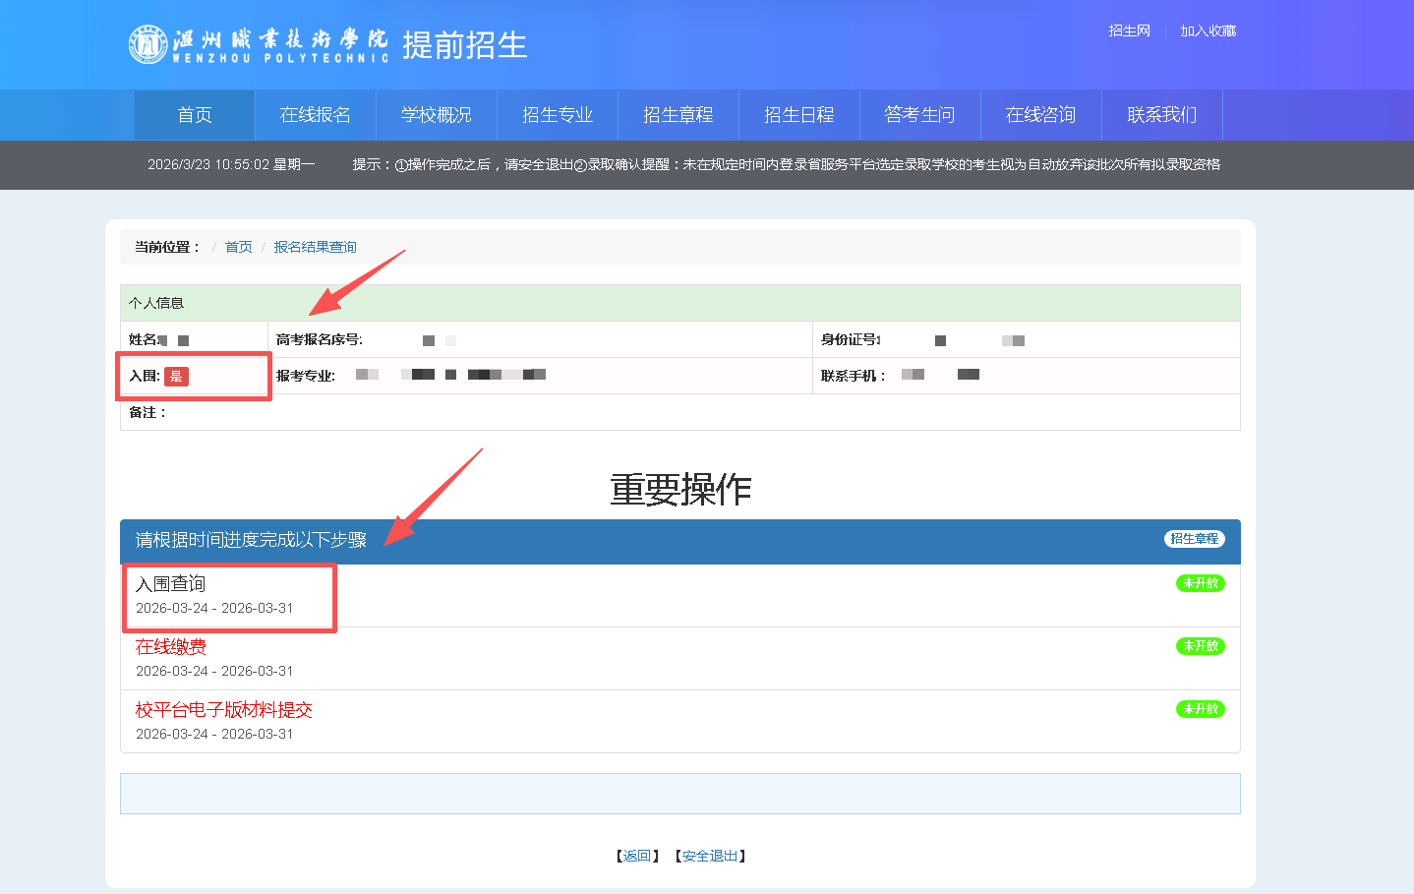Open 答考生问 navigation item
This screenshot has height=894, width=1414.
tap(919, 115)
